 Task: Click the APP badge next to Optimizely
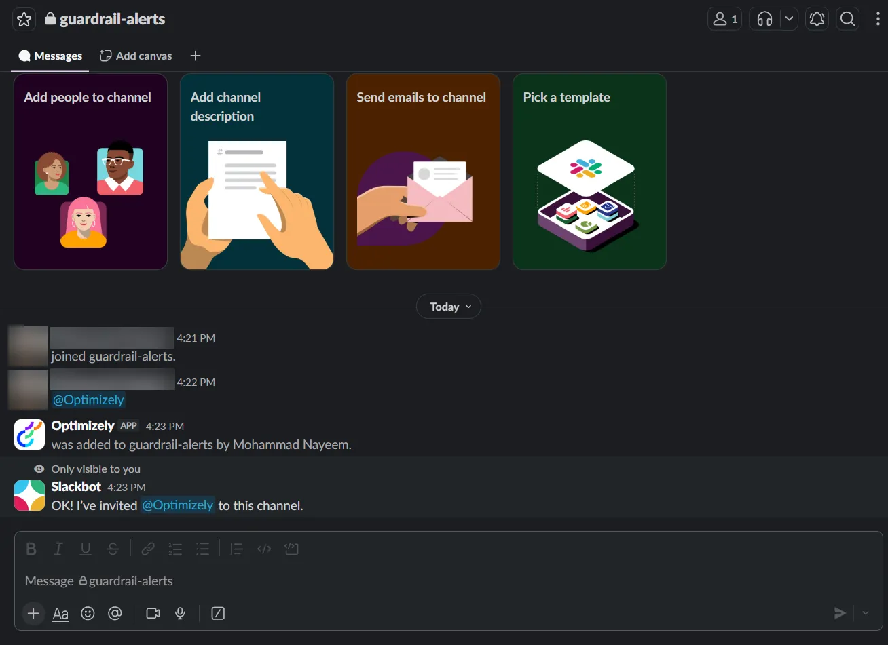pyautogui.click(x=129, y=426)
